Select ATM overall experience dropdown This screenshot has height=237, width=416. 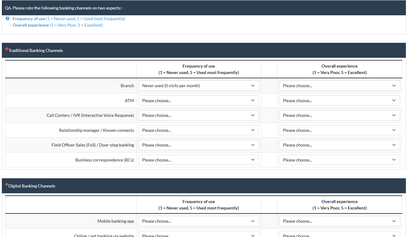coord(339,101)
